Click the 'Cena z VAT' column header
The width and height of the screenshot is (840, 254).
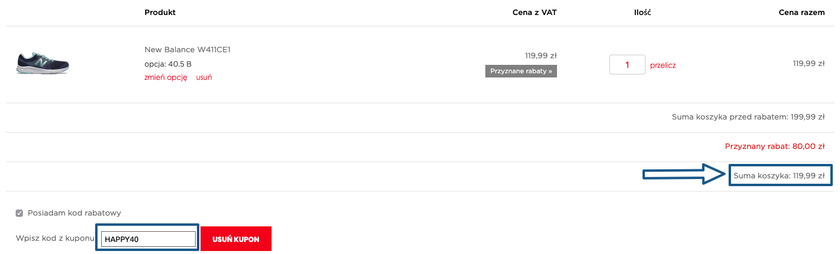[x=535, y=12]
